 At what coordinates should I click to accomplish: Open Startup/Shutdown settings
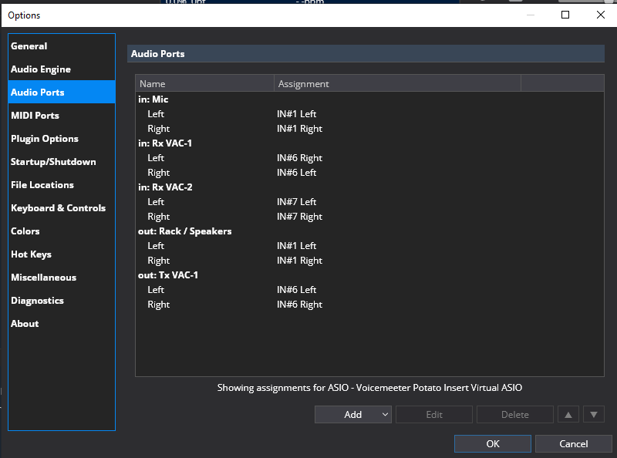(x=62, y=162)
